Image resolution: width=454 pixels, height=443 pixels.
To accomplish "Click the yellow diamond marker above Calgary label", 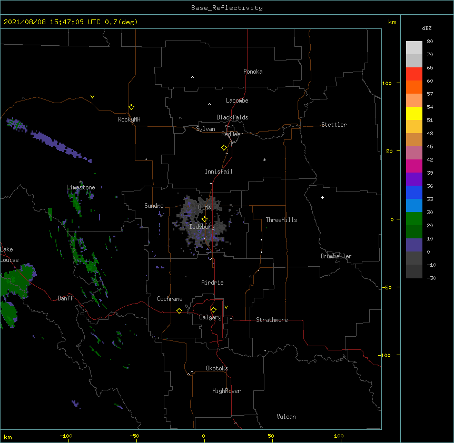I will [x=213, y=310].
